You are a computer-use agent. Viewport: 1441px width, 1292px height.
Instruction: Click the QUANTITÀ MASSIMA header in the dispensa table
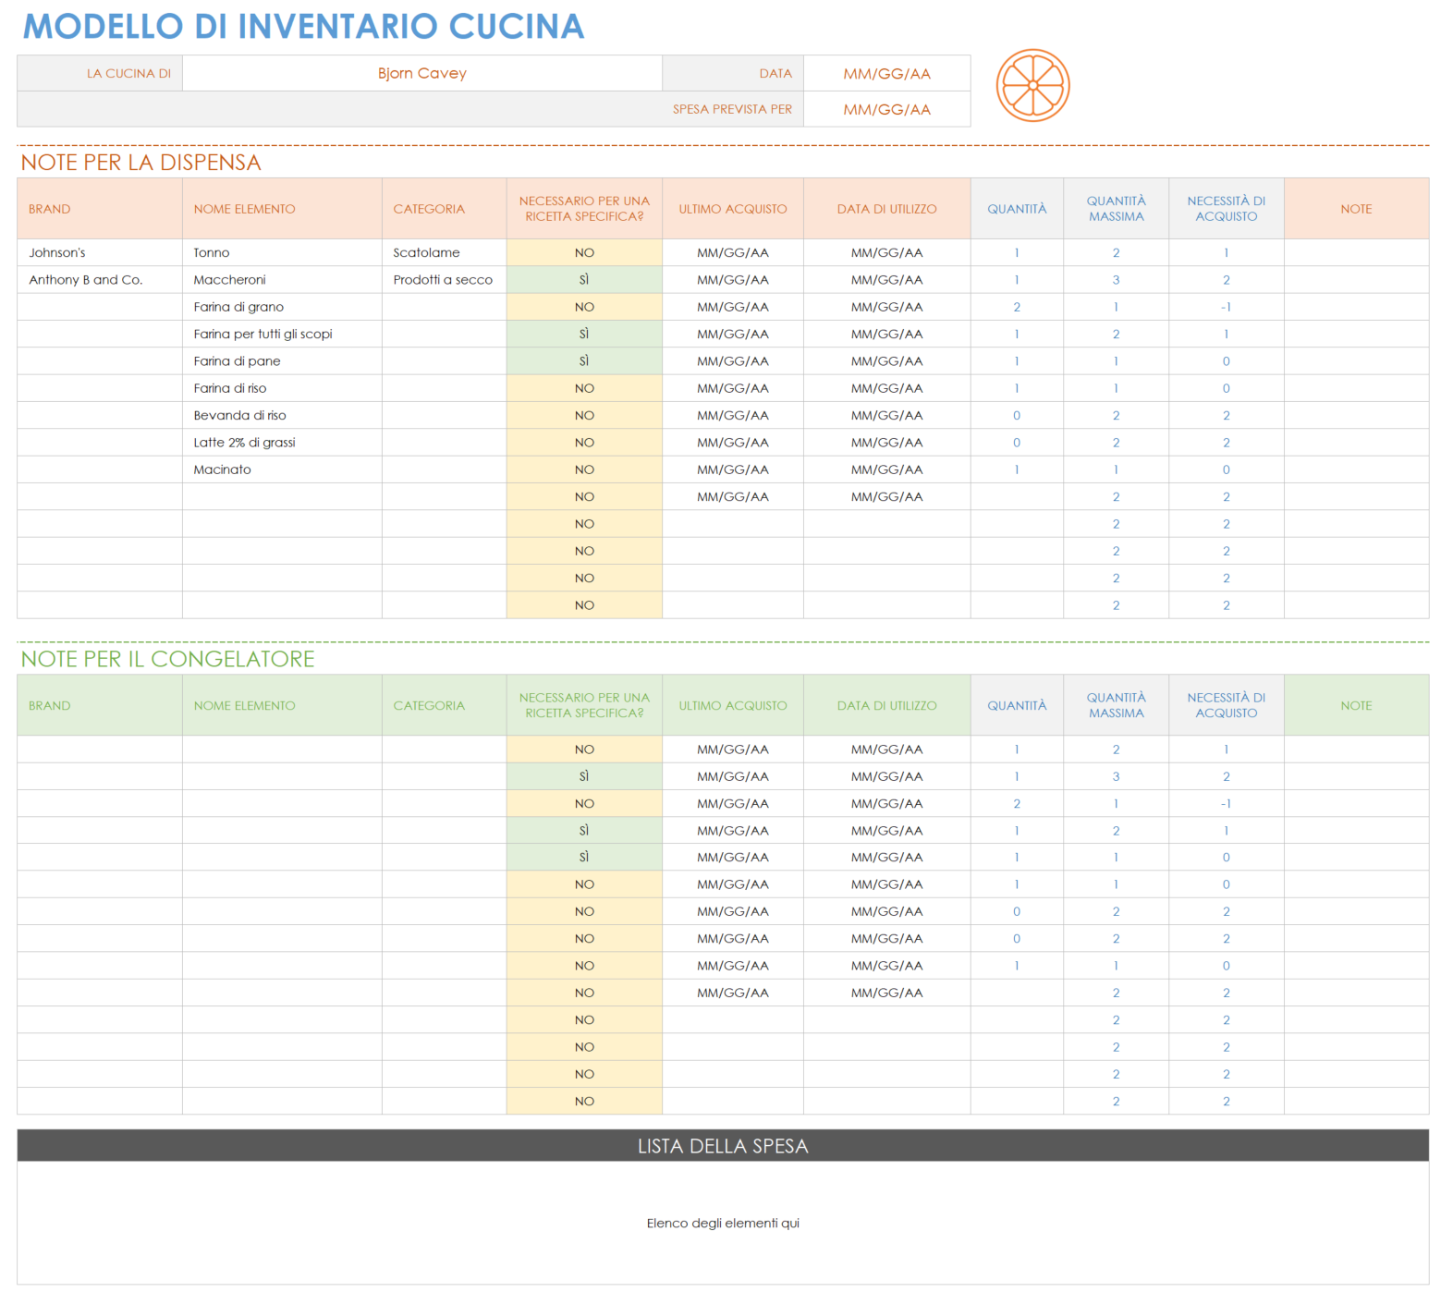point(1116,209)
